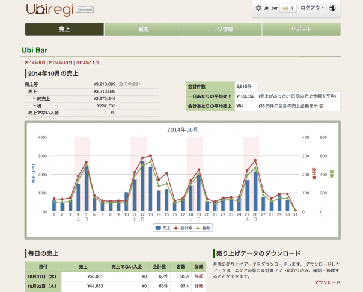Open 詳細 for 10月02日 row
This screenshot has height=292, width=363.
(198, 286)
